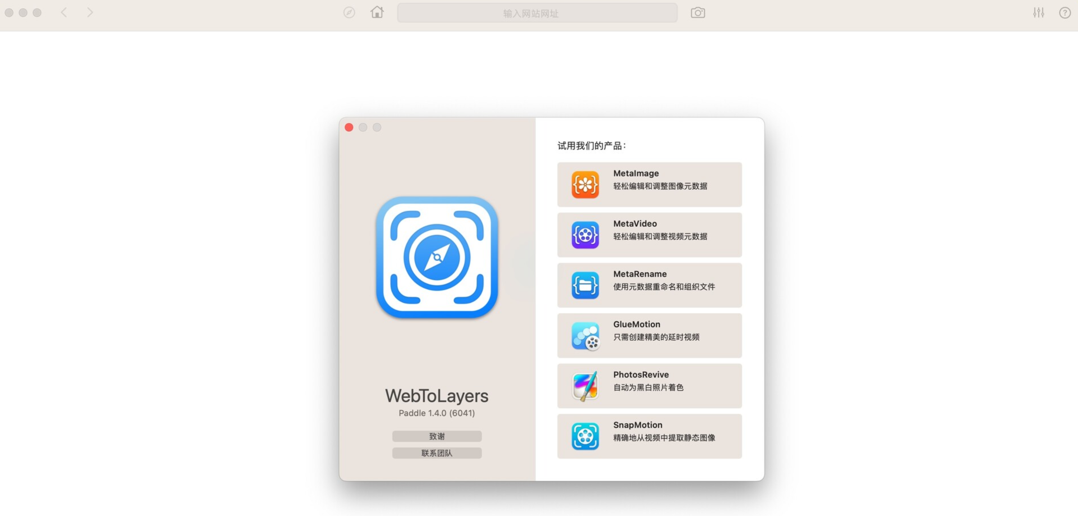This screenshot has height=516, width=1078.
Task: Go forward with the right arrow
Action: click(90, 13)
